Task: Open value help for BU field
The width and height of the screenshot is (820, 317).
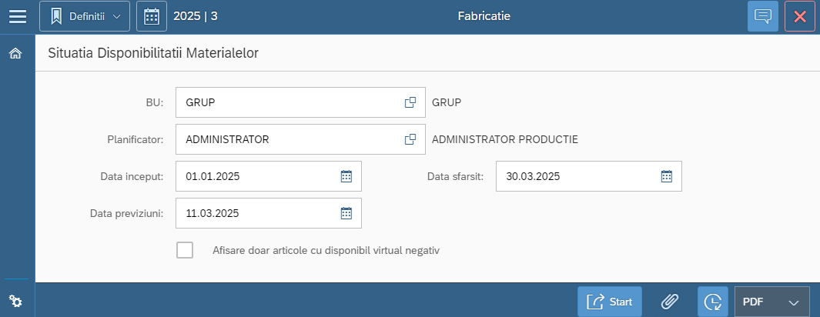Action: [x=410, y=102]
